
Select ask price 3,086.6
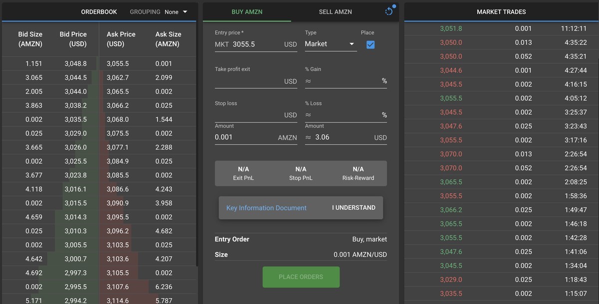pyautogui.click(x=117, y=189)
